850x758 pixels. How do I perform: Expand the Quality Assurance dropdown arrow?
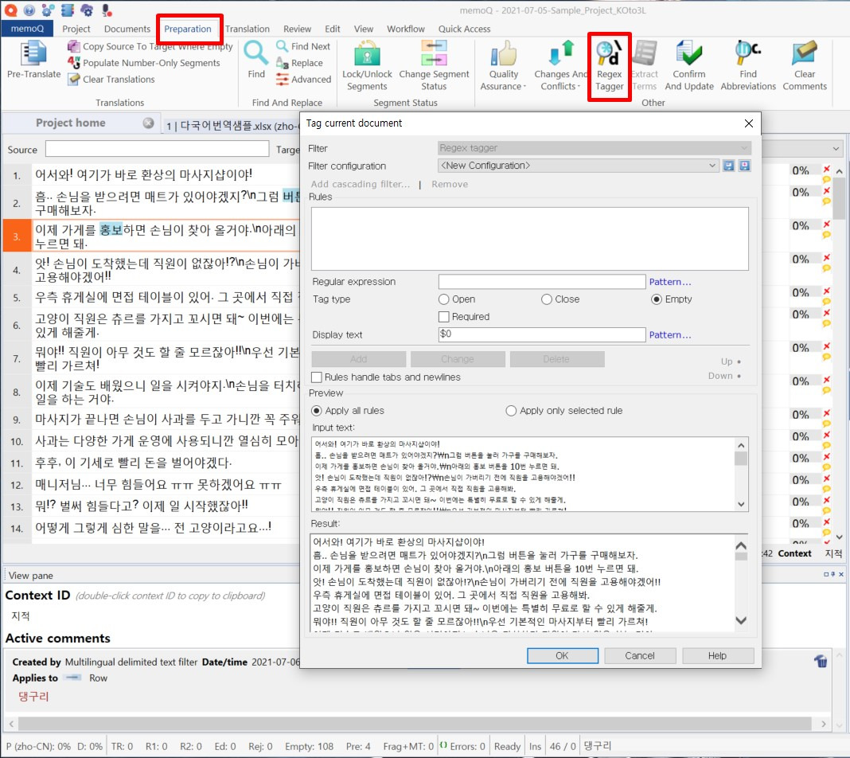[x=524, y=87]
